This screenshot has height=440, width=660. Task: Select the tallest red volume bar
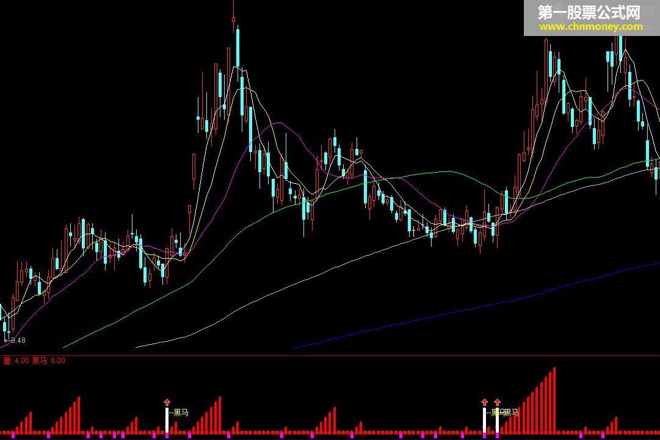click(554, 400)
